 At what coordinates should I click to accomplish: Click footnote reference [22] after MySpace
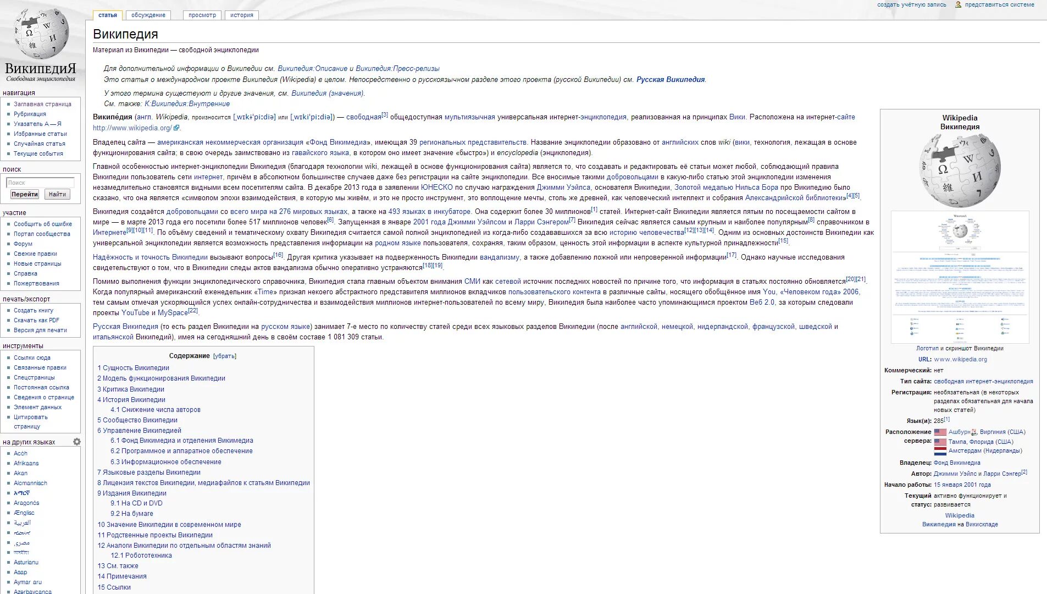(193, 311)
